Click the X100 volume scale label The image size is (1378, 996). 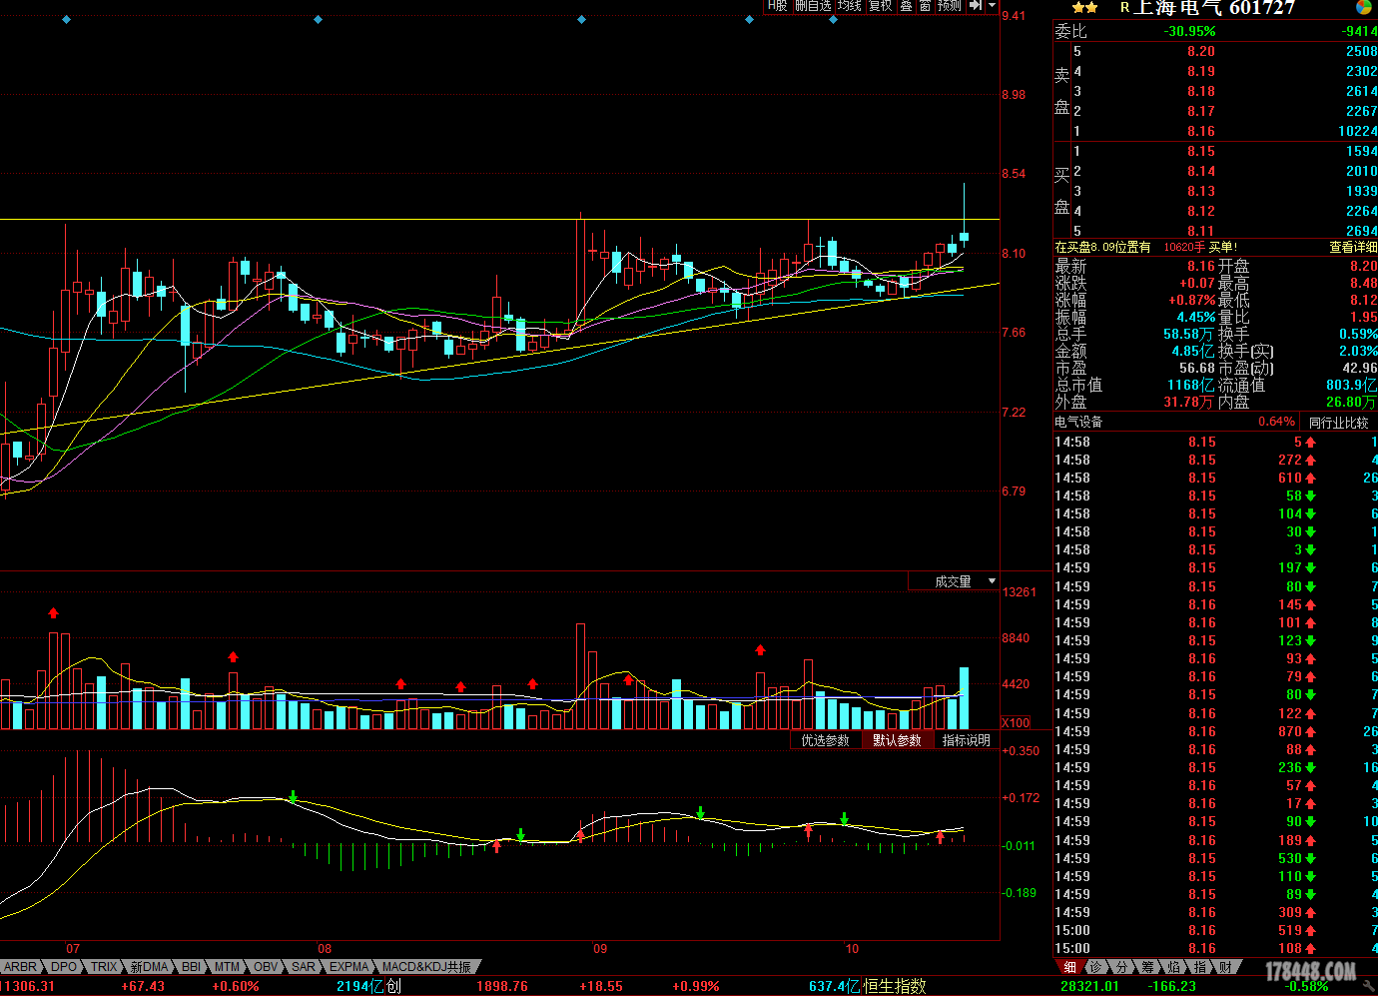click(1016, 722)
